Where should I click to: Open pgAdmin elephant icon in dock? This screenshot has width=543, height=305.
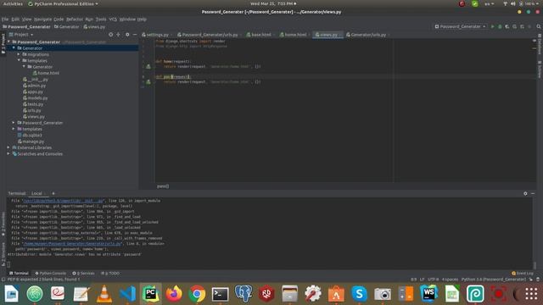click(244, 294)
